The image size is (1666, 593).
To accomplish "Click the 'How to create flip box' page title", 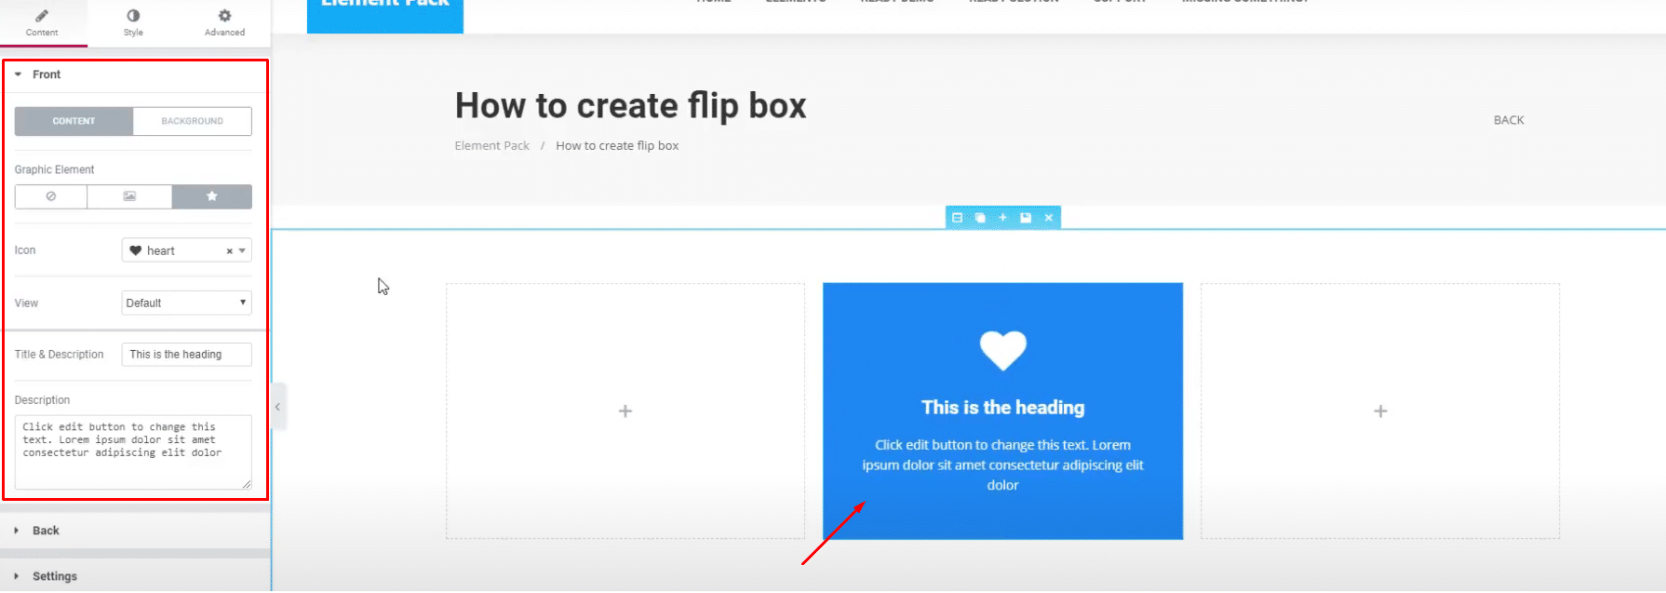I will (x=630, y=106).
